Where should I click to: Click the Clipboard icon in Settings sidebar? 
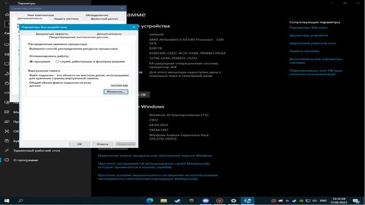pos(7,141)
